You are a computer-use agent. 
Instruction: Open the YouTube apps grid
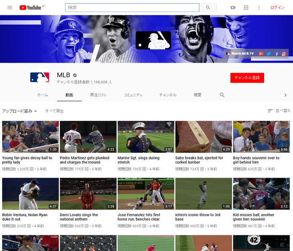[x=246, y=8]
